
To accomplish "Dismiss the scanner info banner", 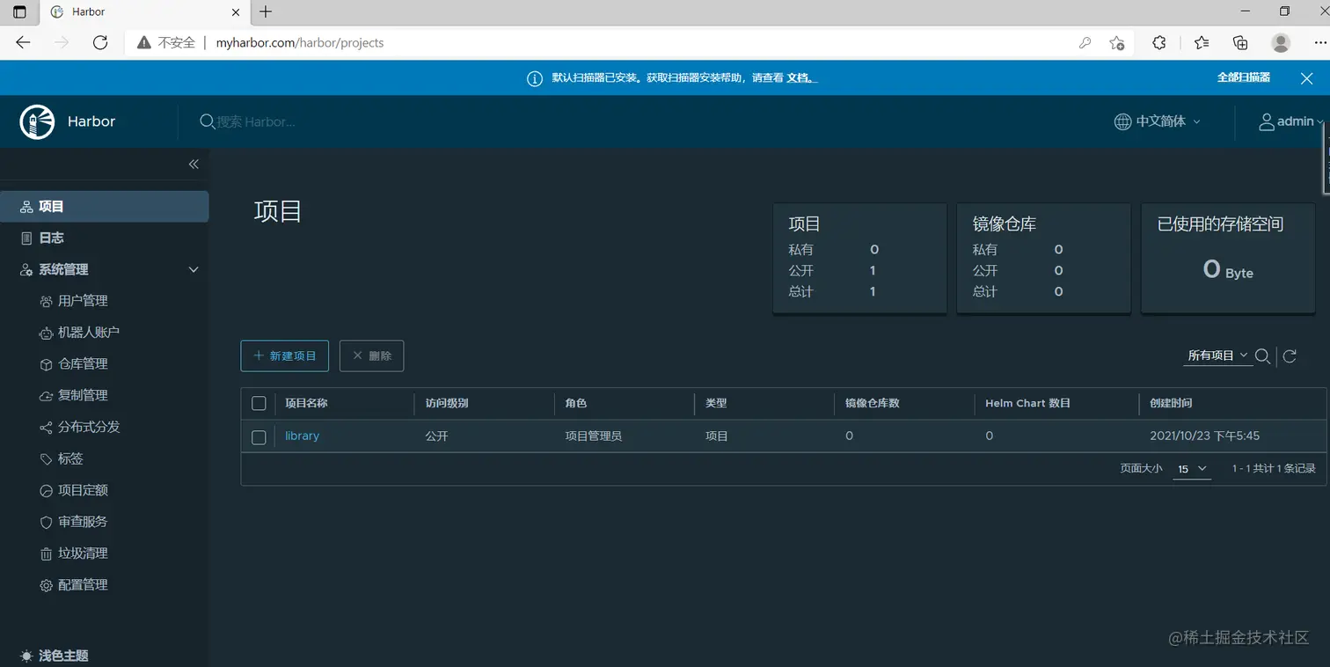I will (1306, 78).
